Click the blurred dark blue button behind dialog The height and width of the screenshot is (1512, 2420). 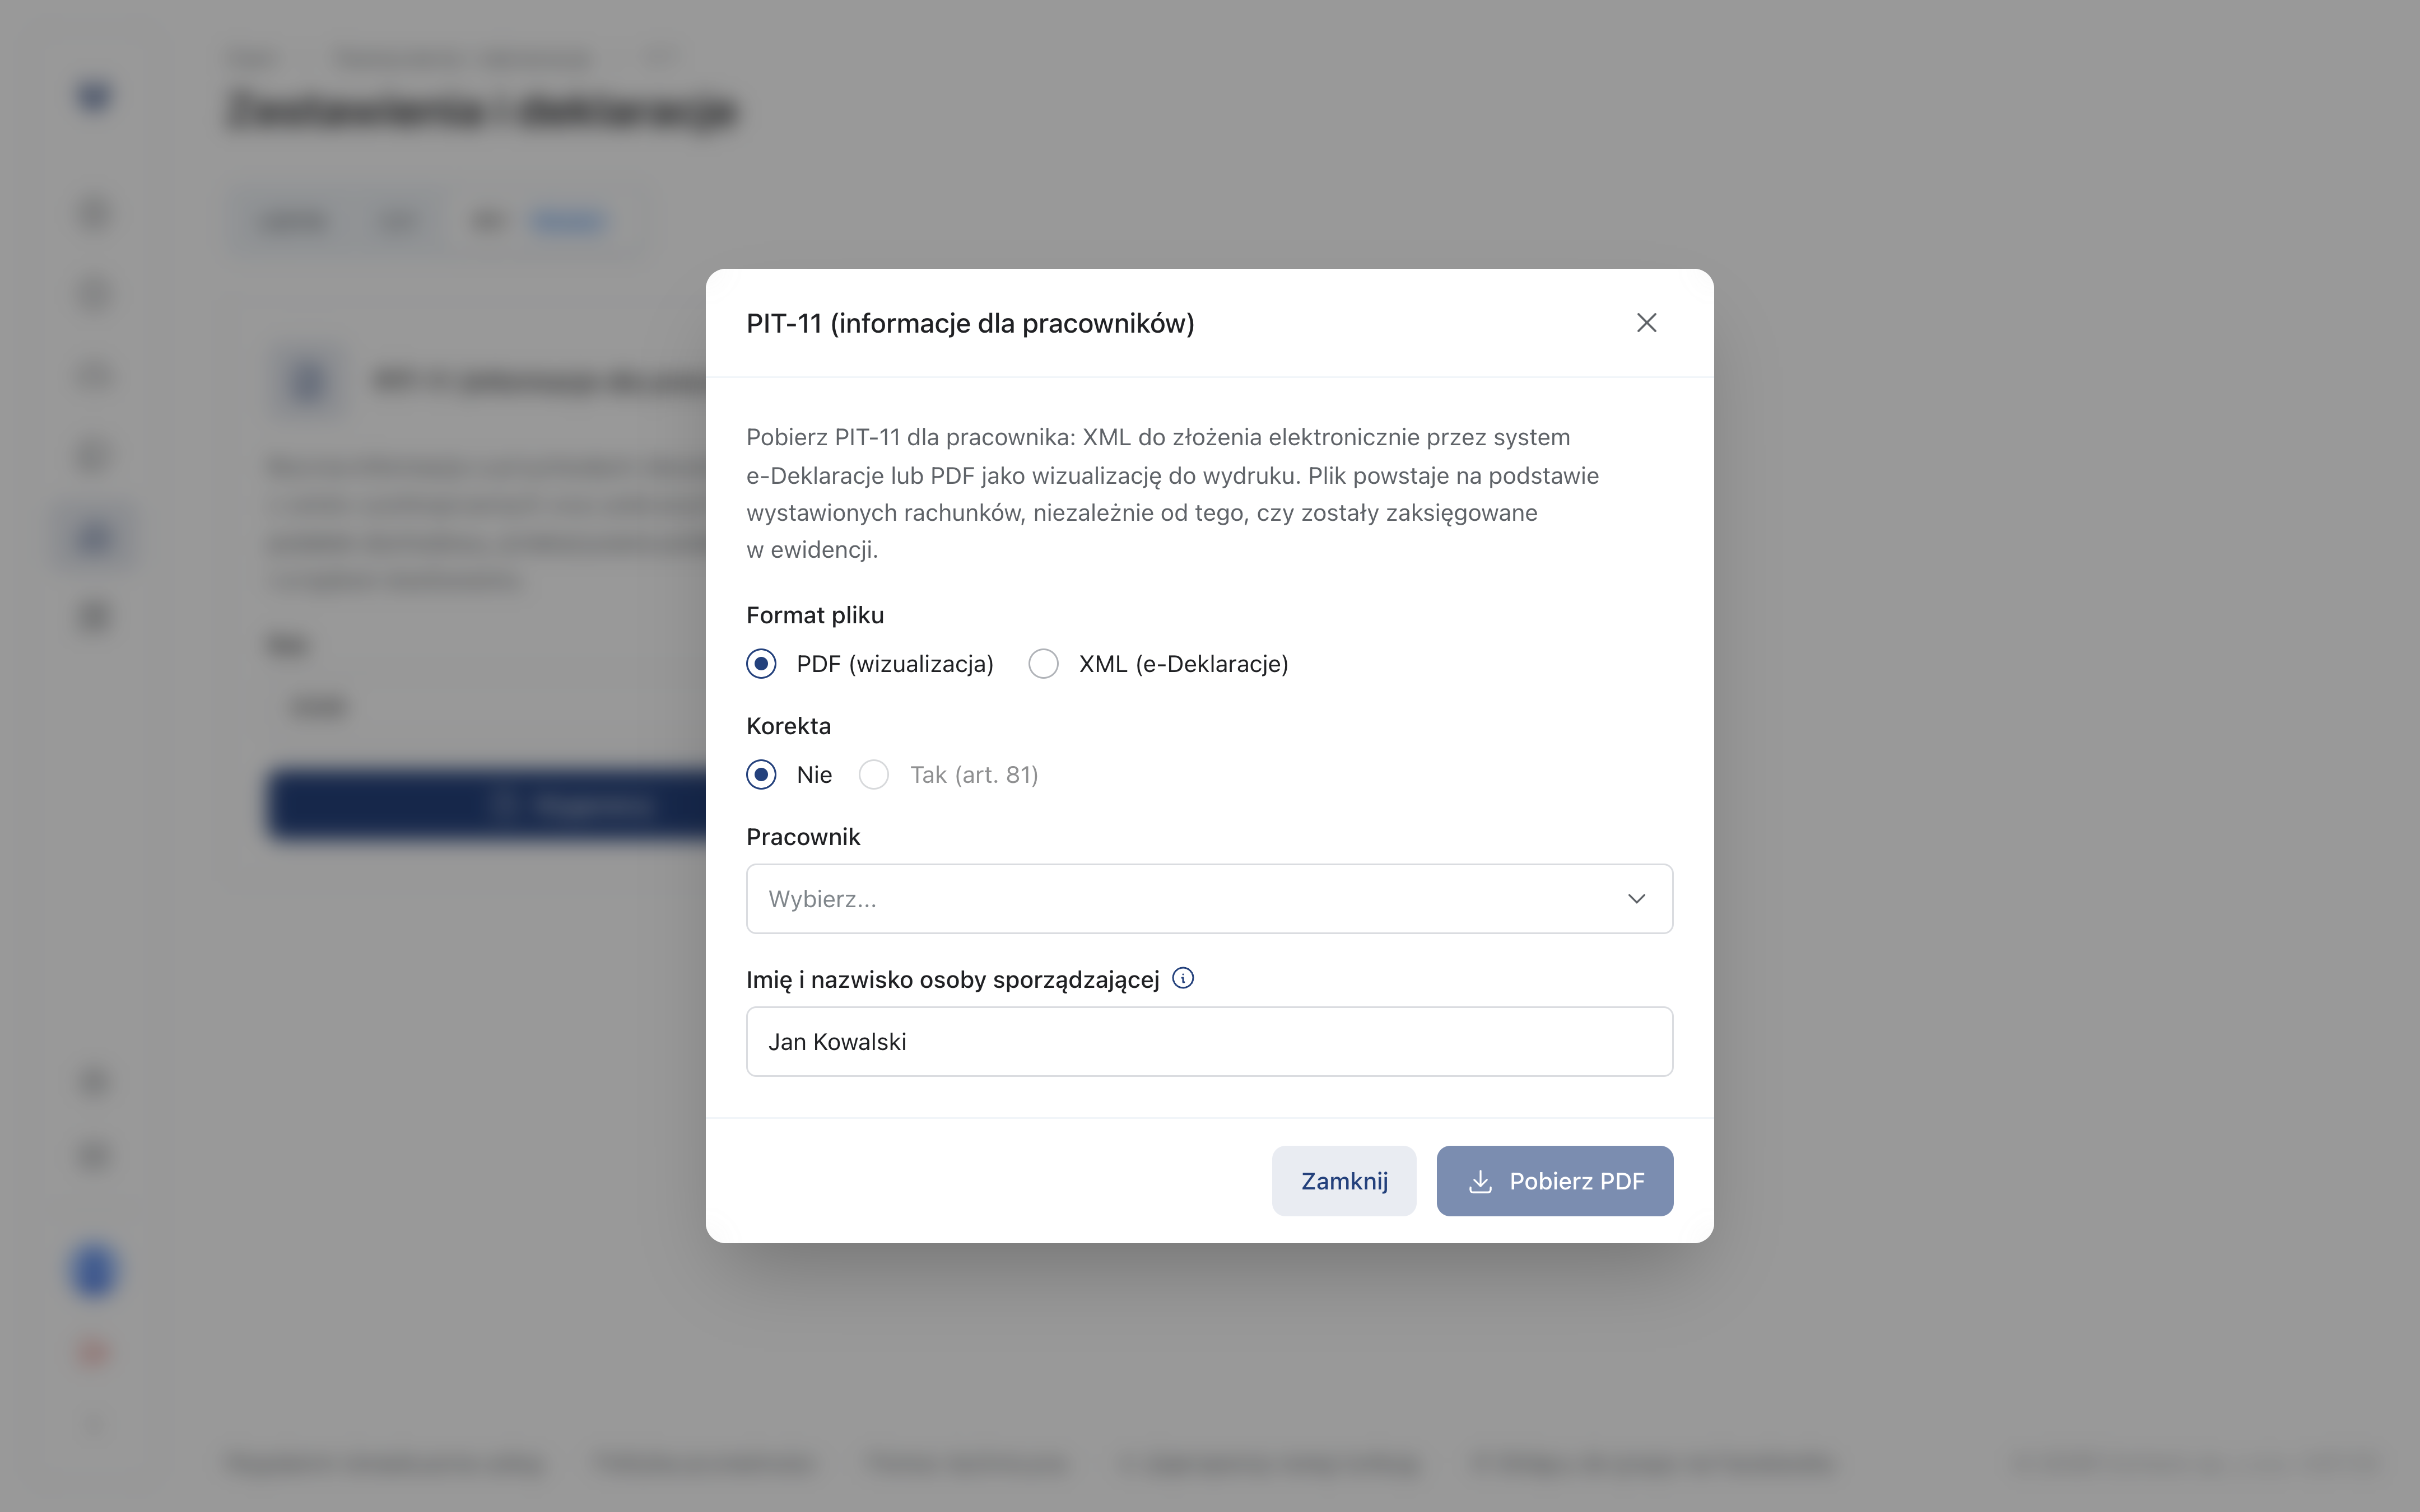click(487, 804)
